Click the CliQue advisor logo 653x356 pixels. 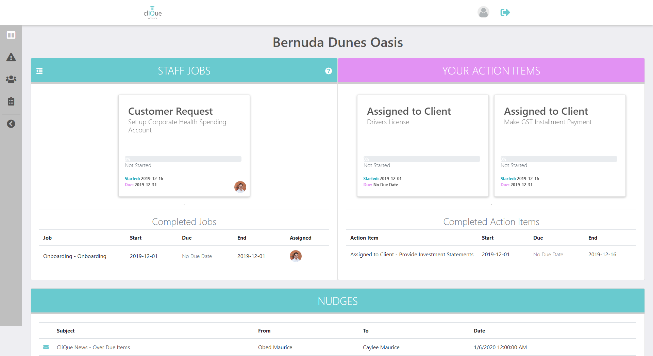pyautogui.click(x=152, y=12)
